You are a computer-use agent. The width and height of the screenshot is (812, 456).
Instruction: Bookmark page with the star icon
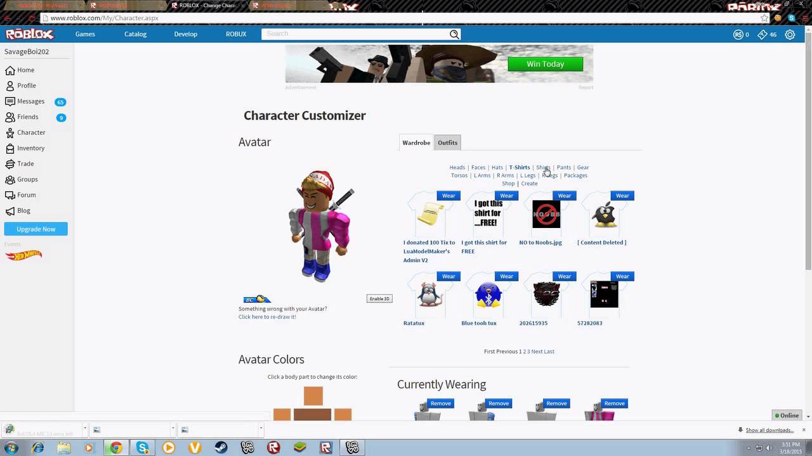coord(764,18)
